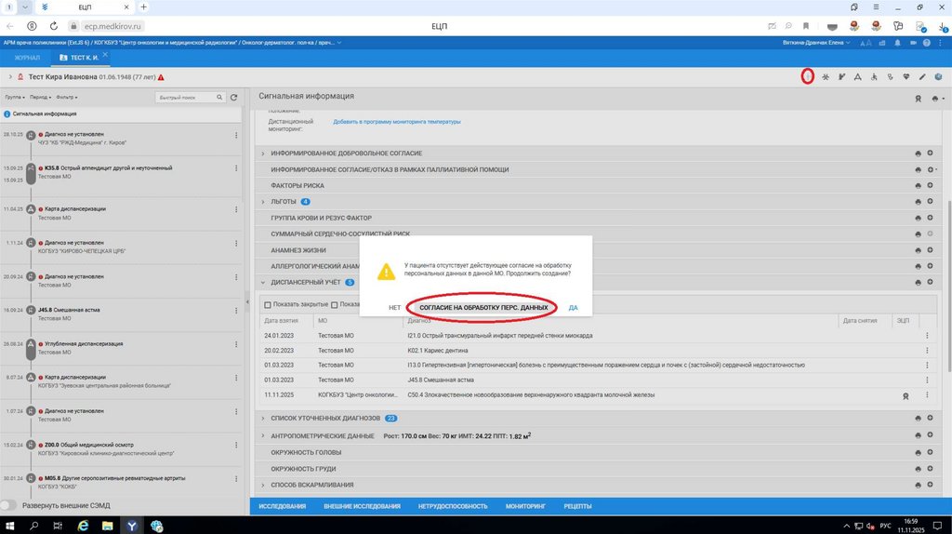Select C50.4 Злокачественное новообразование row text
Screen dimensions: 952x534
(531, 394)
